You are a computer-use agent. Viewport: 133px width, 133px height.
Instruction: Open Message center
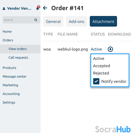pyautogui.click(x=15, y=76)
